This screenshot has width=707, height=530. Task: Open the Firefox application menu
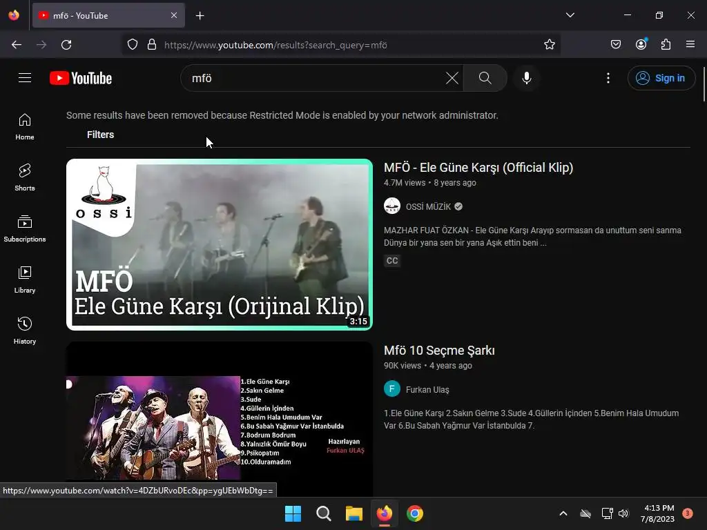coord(690,45)
